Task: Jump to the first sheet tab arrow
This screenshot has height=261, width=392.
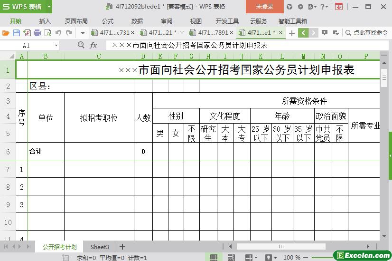Action: point(6,247)
